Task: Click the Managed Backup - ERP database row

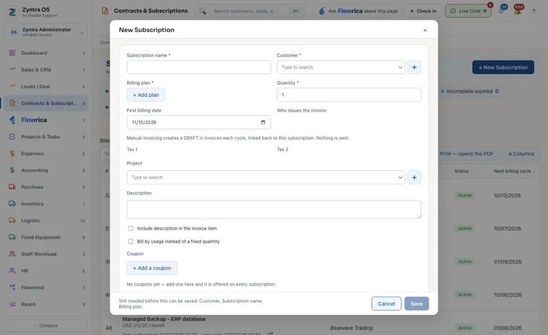Action: point(164,319)
